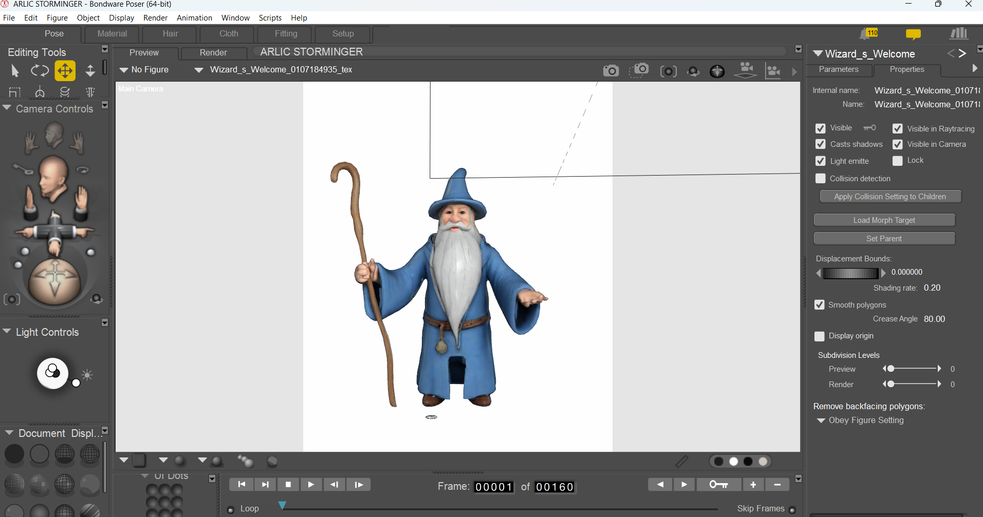
Task: Click the Add Key Frame plus button
Action: pos(753,485)
